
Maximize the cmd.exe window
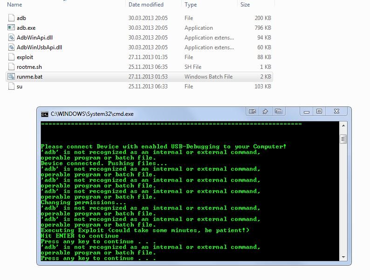[x=319, y=111]
